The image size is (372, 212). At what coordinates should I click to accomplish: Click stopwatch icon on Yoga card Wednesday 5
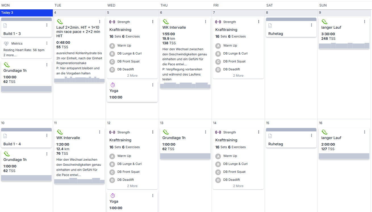click(112, 85)
